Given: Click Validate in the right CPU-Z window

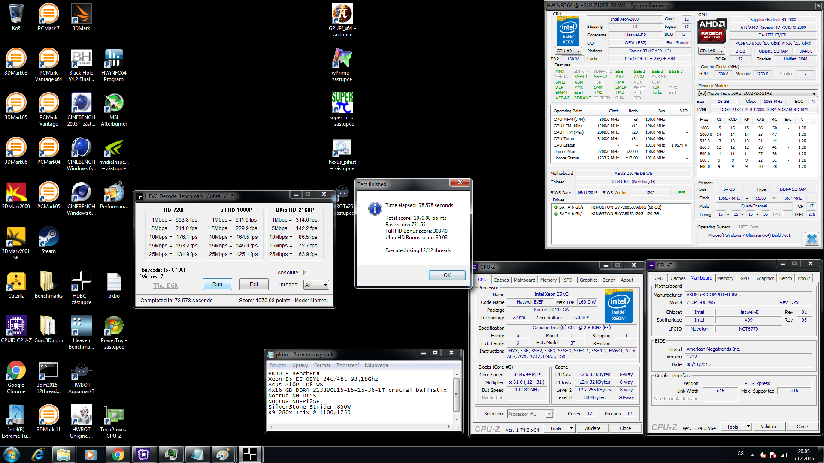Looking at the screenshot, I should point(769,427).
